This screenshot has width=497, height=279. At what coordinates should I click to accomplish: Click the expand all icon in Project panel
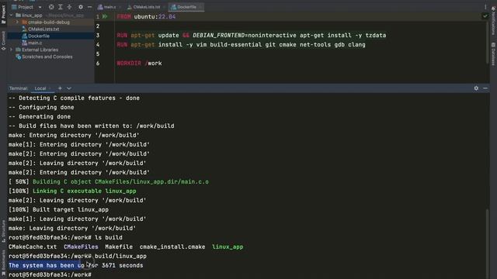[61, 7]
